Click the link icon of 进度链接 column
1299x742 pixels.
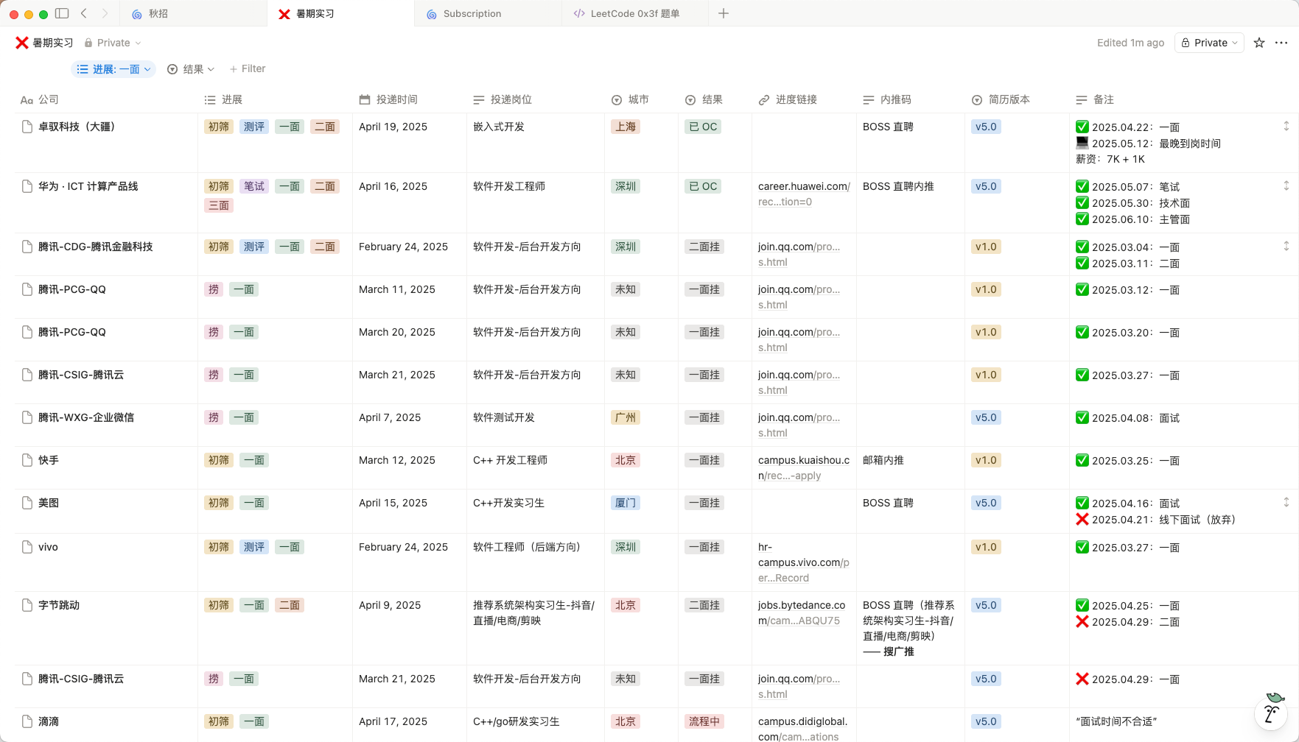click(x=764, y=99)
